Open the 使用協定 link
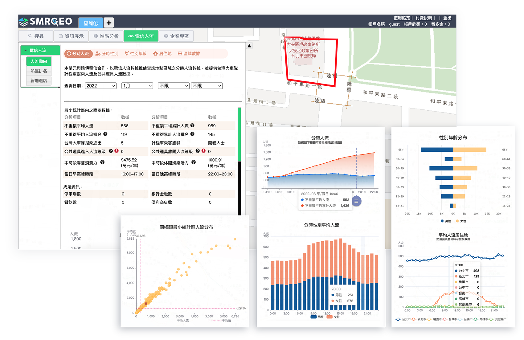The image size is (524, 340). tap(402, 18)
